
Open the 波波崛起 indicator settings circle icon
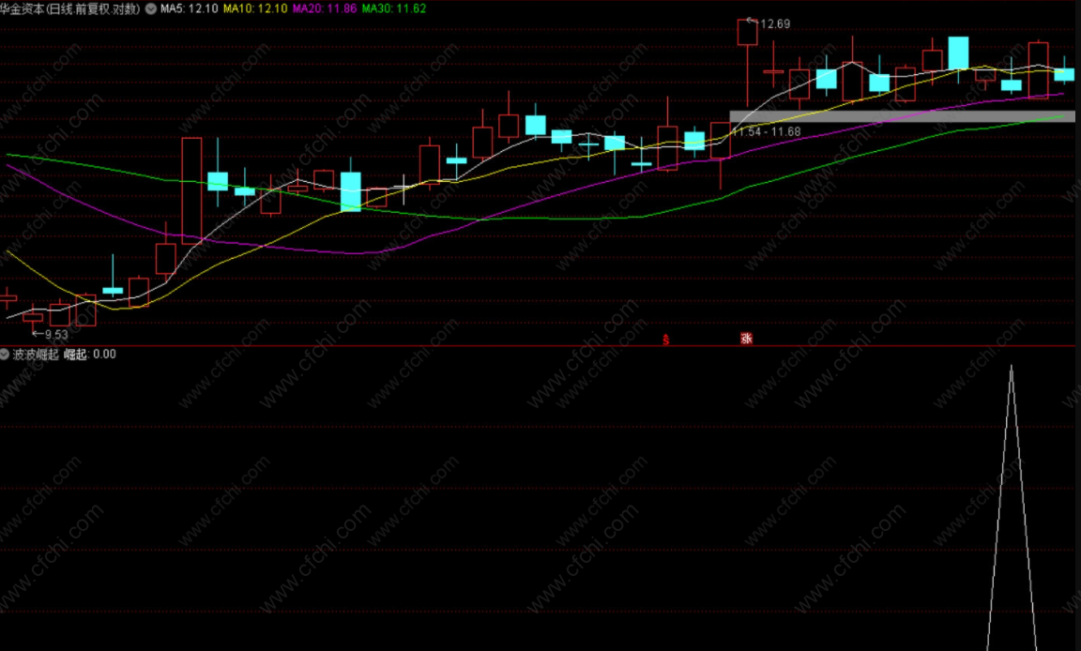tap(4, 354)
